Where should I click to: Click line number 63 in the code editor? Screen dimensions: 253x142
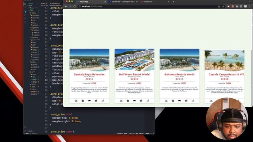point(46,80)
